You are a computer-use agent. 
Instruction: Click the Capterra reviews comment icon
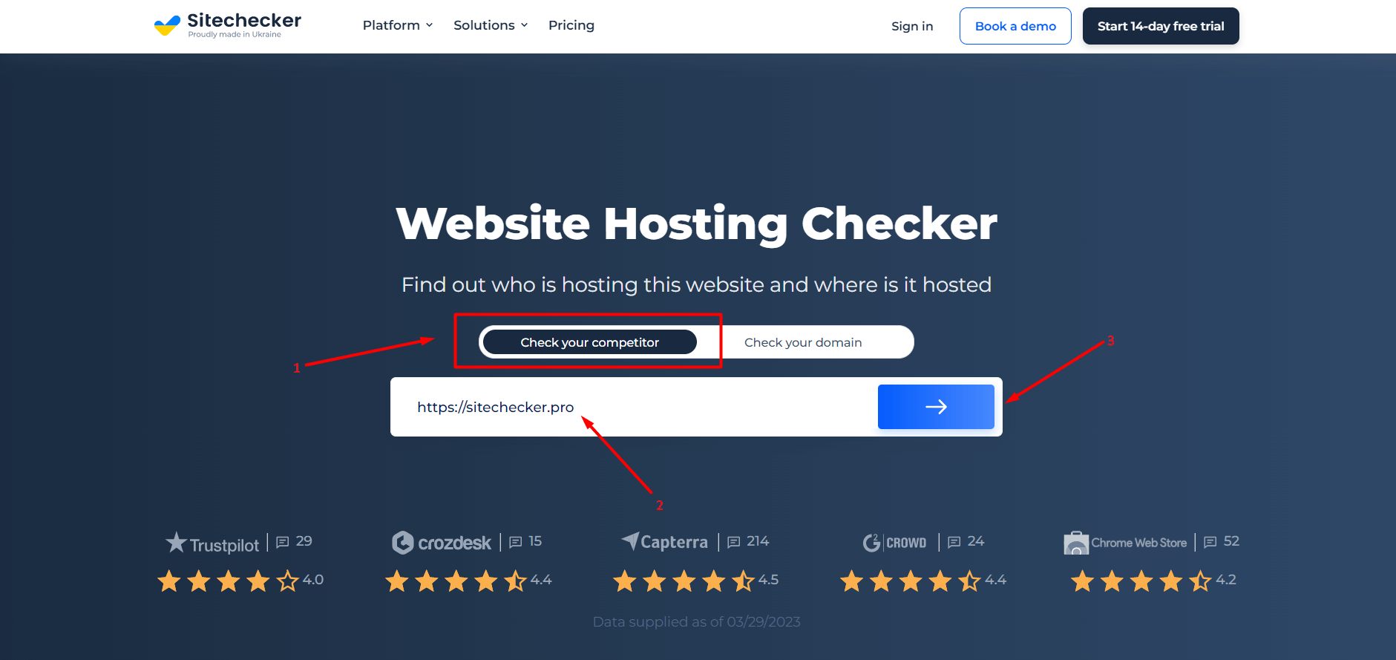[733, 542]
